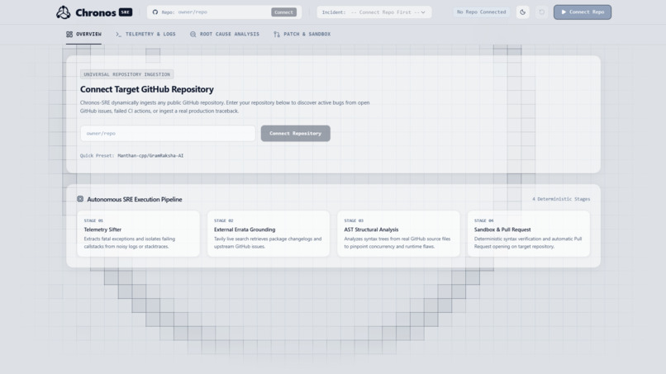Click the Chronos logo icon

[64, 12]
